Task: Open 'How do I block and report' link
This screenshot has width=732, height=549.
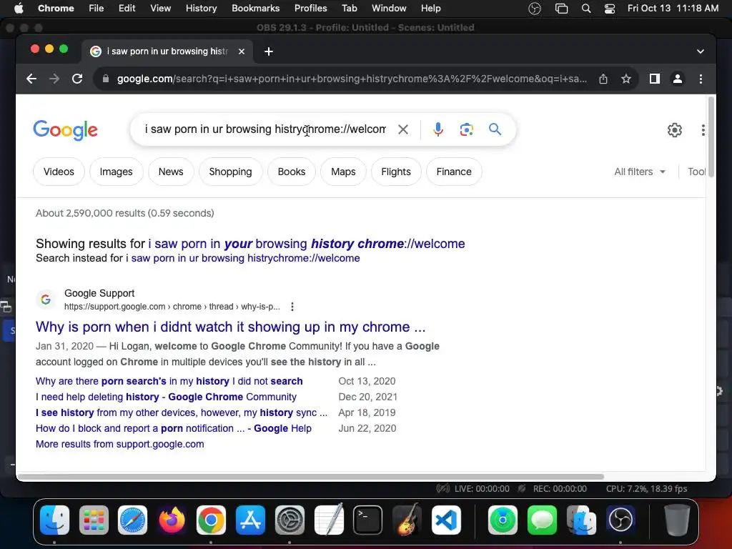Action: click(174, 429)
